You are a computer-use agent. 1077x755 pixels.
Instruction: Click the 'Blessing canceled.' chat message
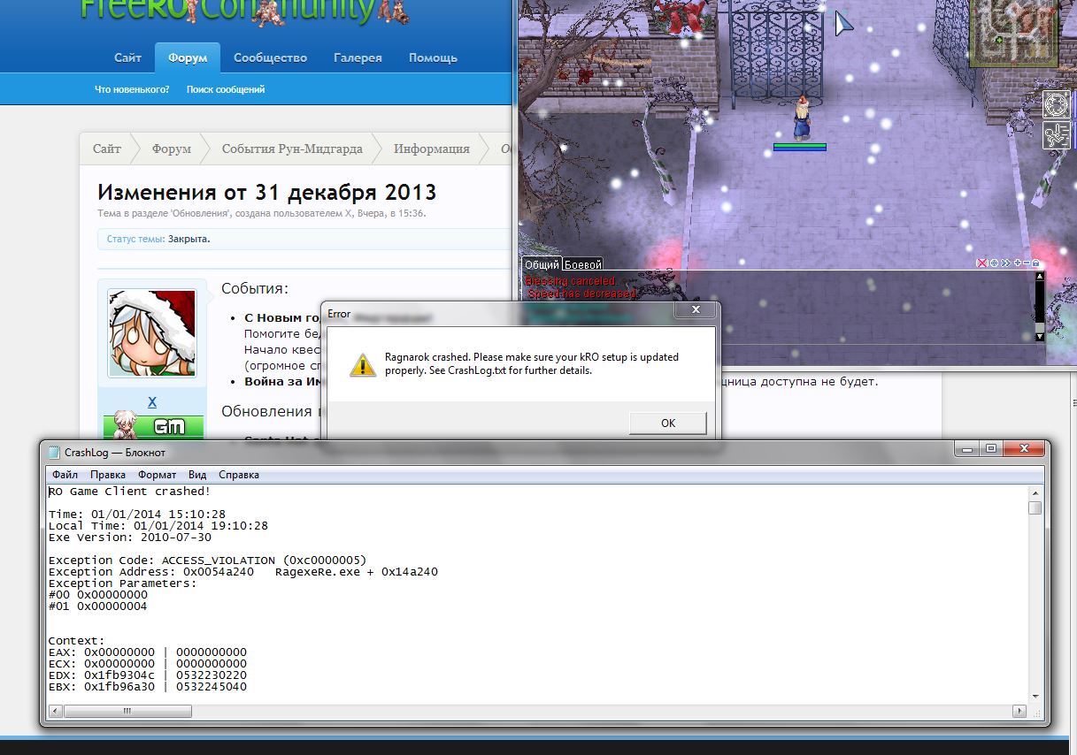tap(571, 281)
